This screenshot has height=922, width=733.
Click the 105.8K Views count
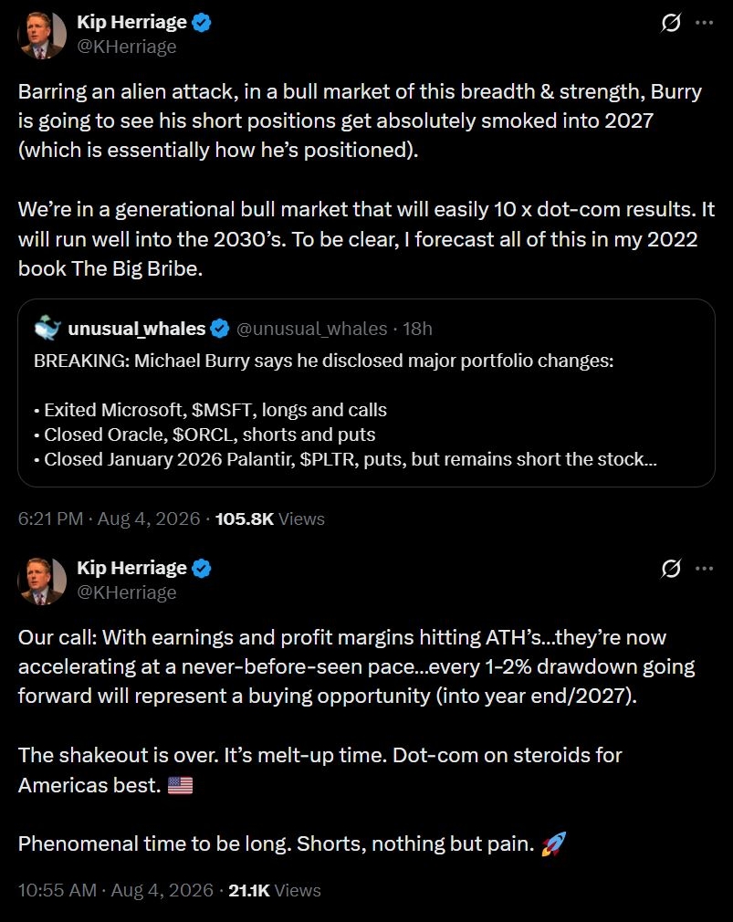[x=270, y=519]
